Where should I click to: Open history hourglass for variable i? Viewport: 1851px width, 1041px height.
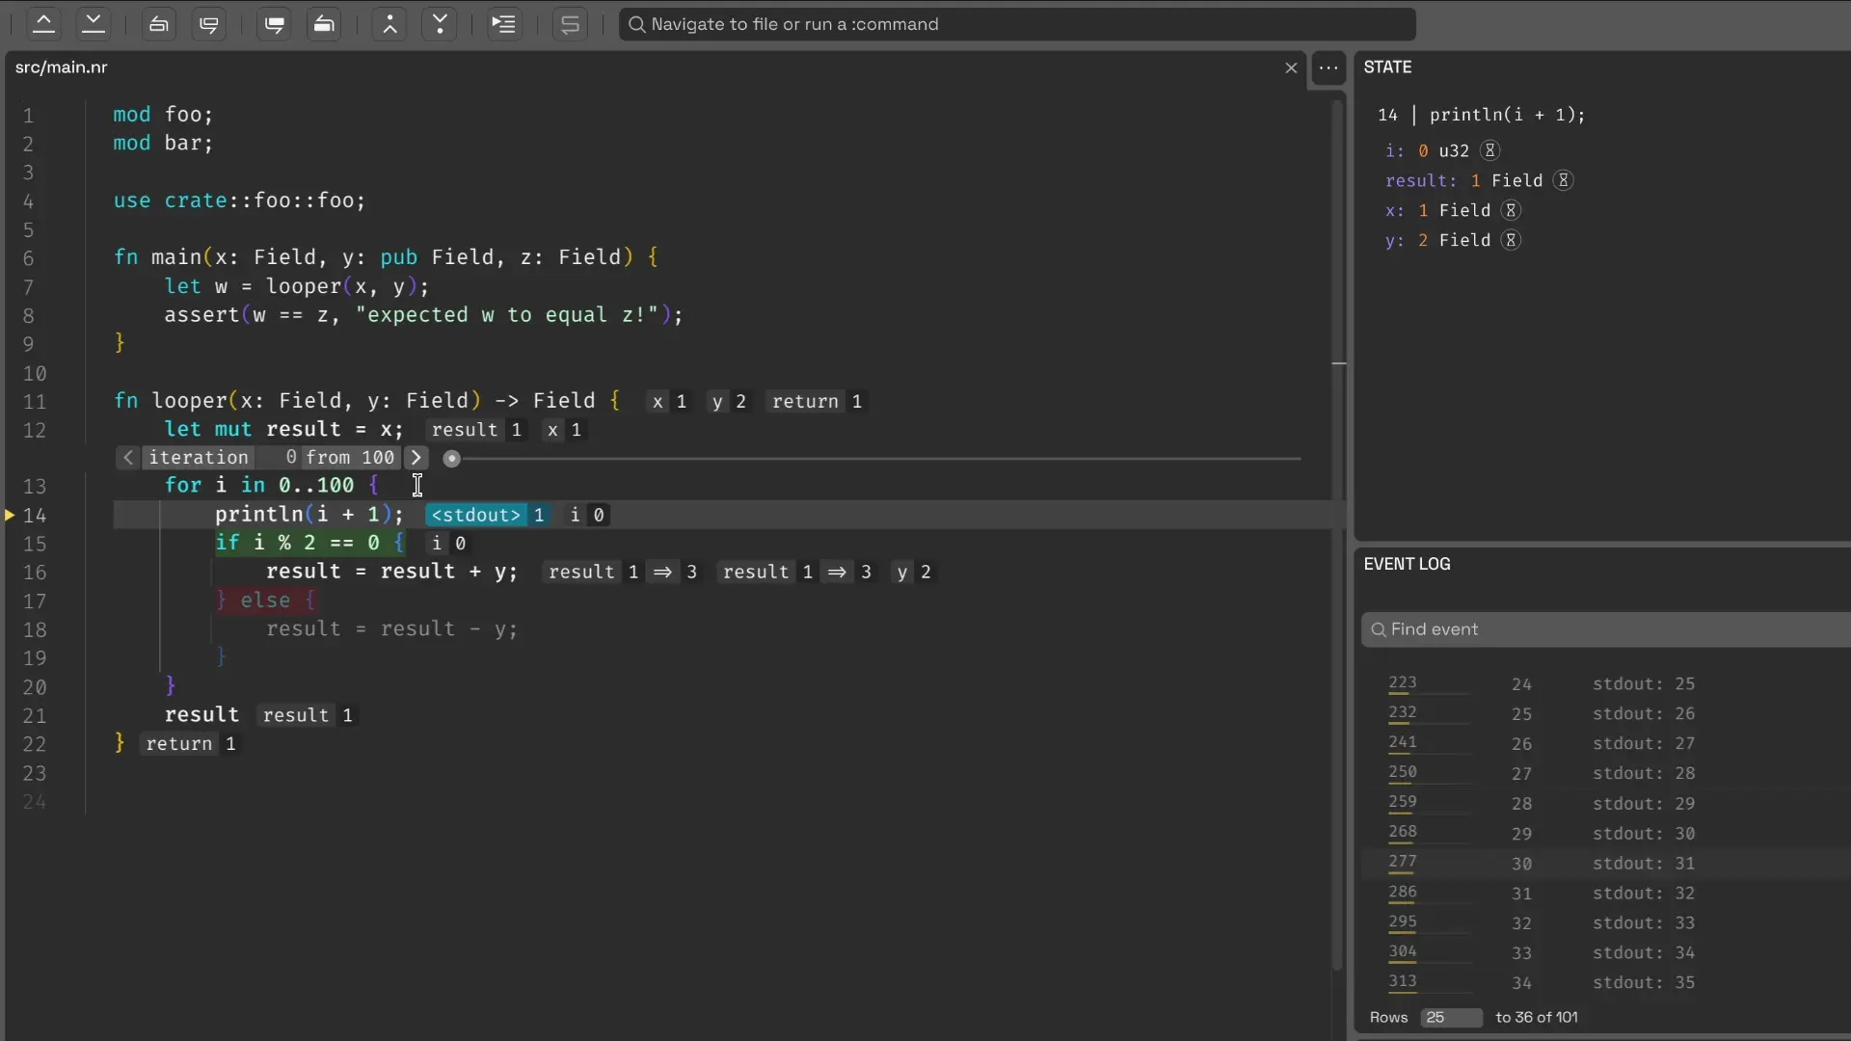pos(1490,150)
